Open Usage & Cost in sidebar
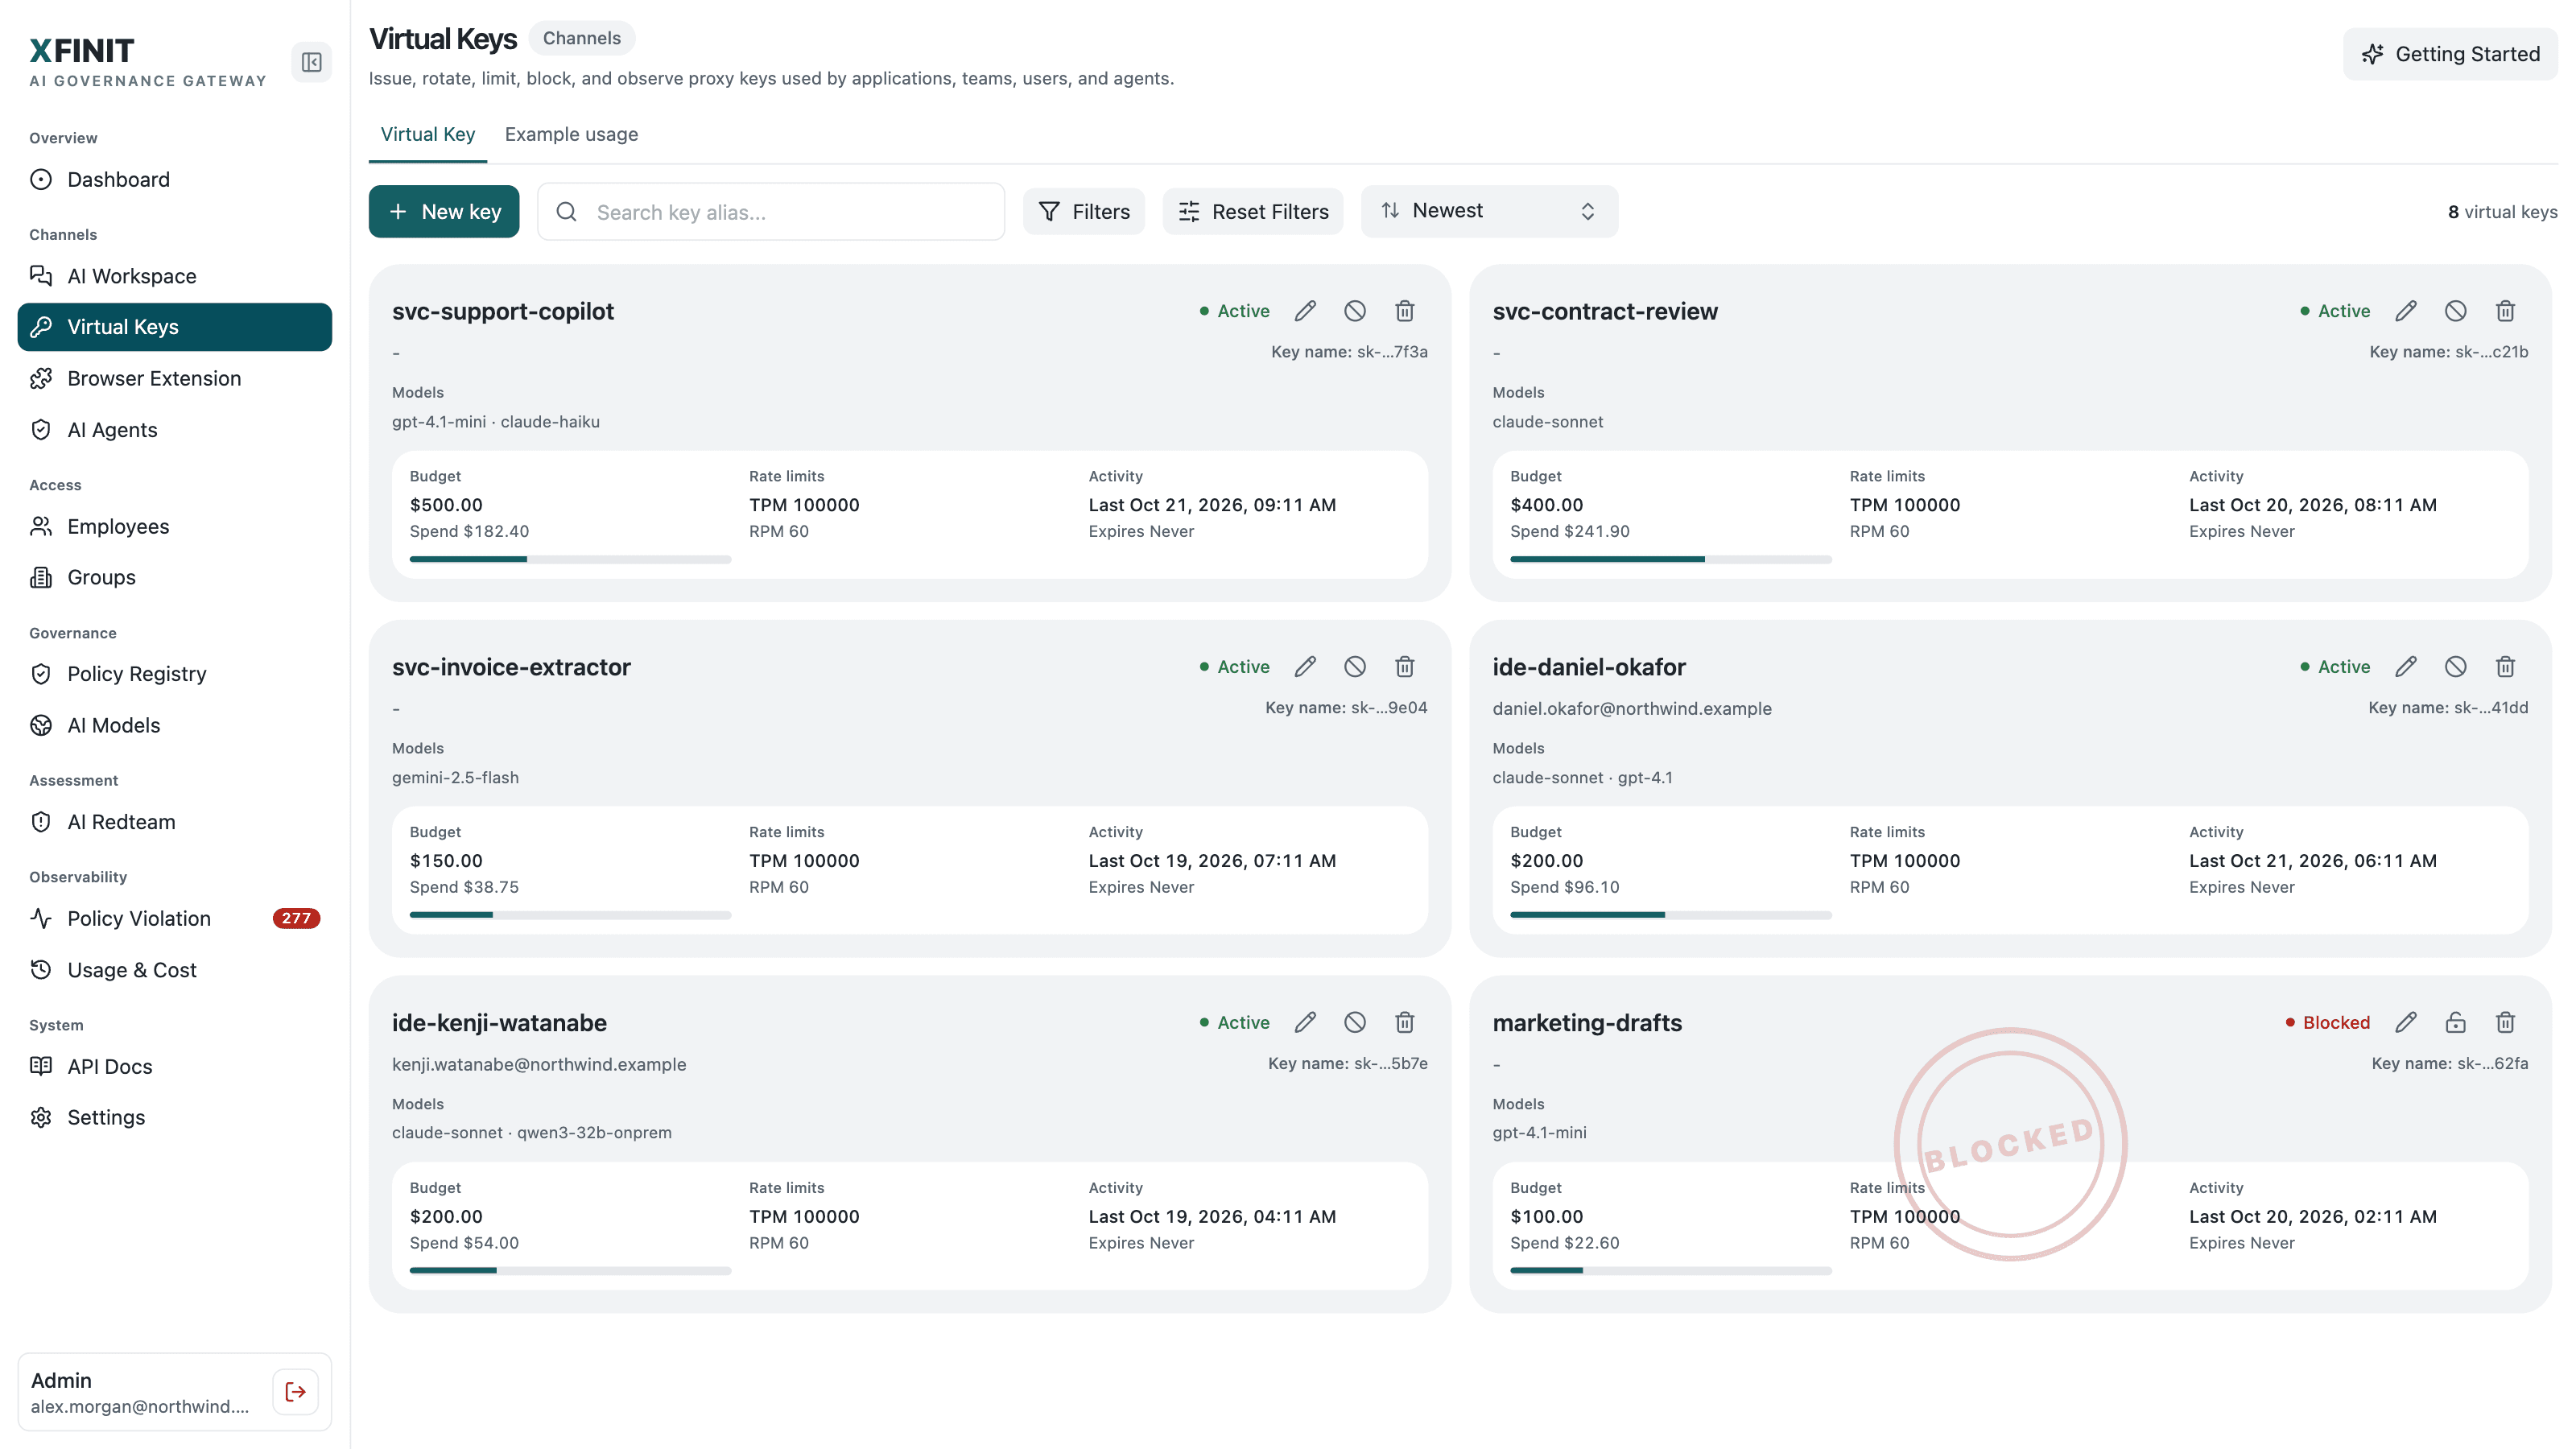The width and height of the screenshot is (2576, 1449). pyautogui.click(x=175, y=970)
